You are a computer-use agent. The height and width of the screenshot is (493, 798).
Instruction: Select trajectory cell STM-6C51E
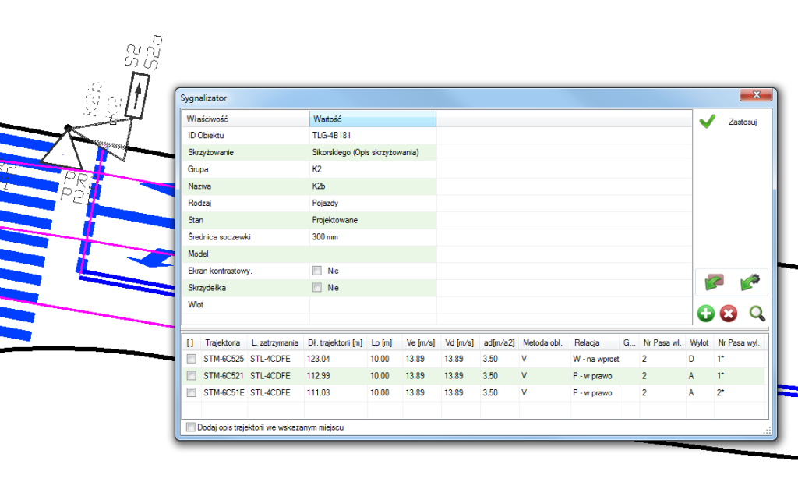[x=224, y=392]
